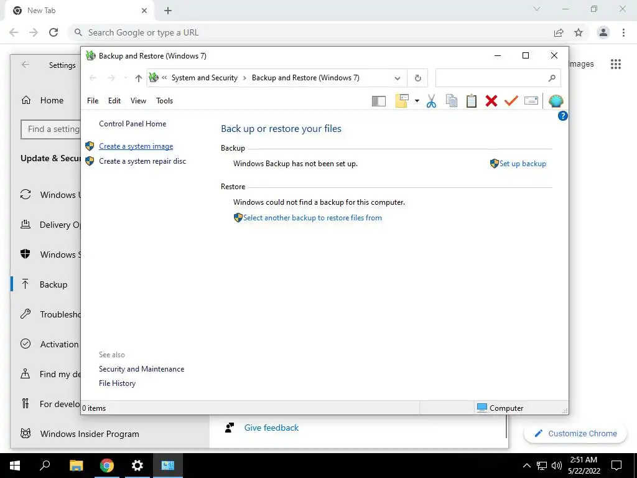Switch to Settings gear in the taskbar
637x478 pixels.
click(x=137, y=466)
